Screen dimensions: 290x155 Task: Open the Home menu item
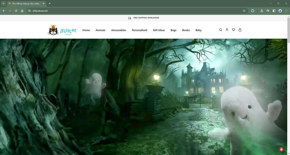point(86,30)
